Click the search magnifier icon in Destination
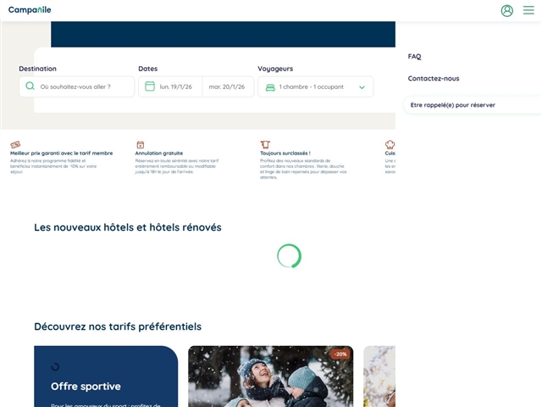 tap(30, 86)
